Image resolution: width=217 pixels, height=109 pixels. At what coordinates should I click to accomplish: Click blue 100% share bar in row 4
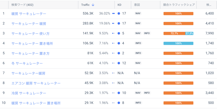[178, 43]
